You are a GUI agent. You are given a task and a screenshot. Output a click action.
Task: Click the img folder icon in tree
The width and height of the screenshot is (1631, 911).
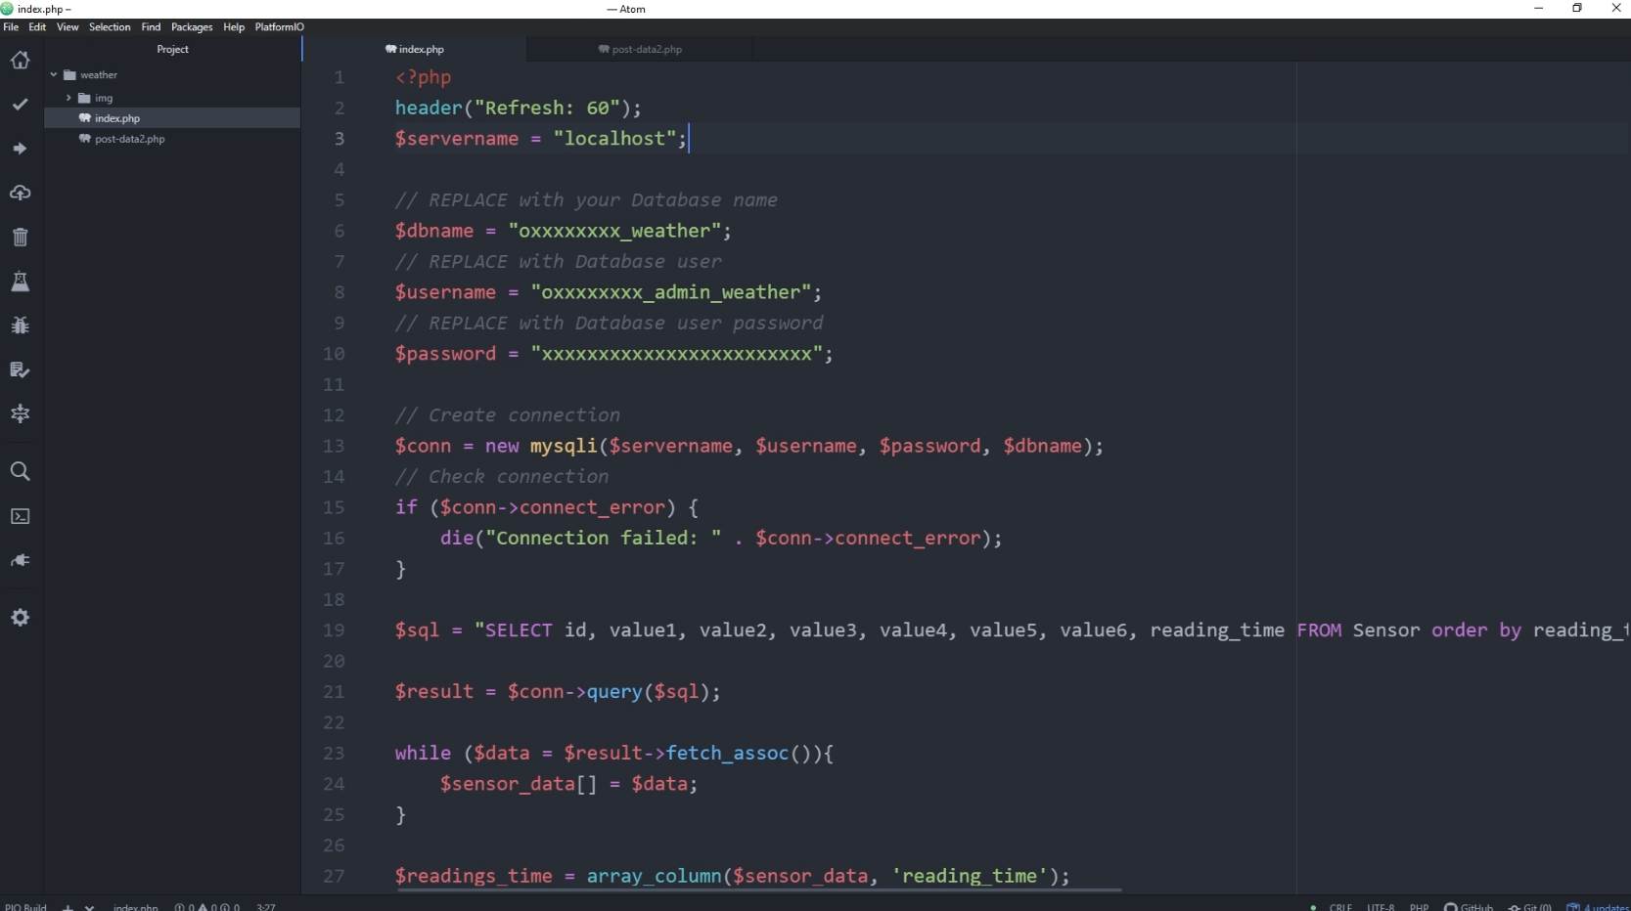[x=84, y=98]
